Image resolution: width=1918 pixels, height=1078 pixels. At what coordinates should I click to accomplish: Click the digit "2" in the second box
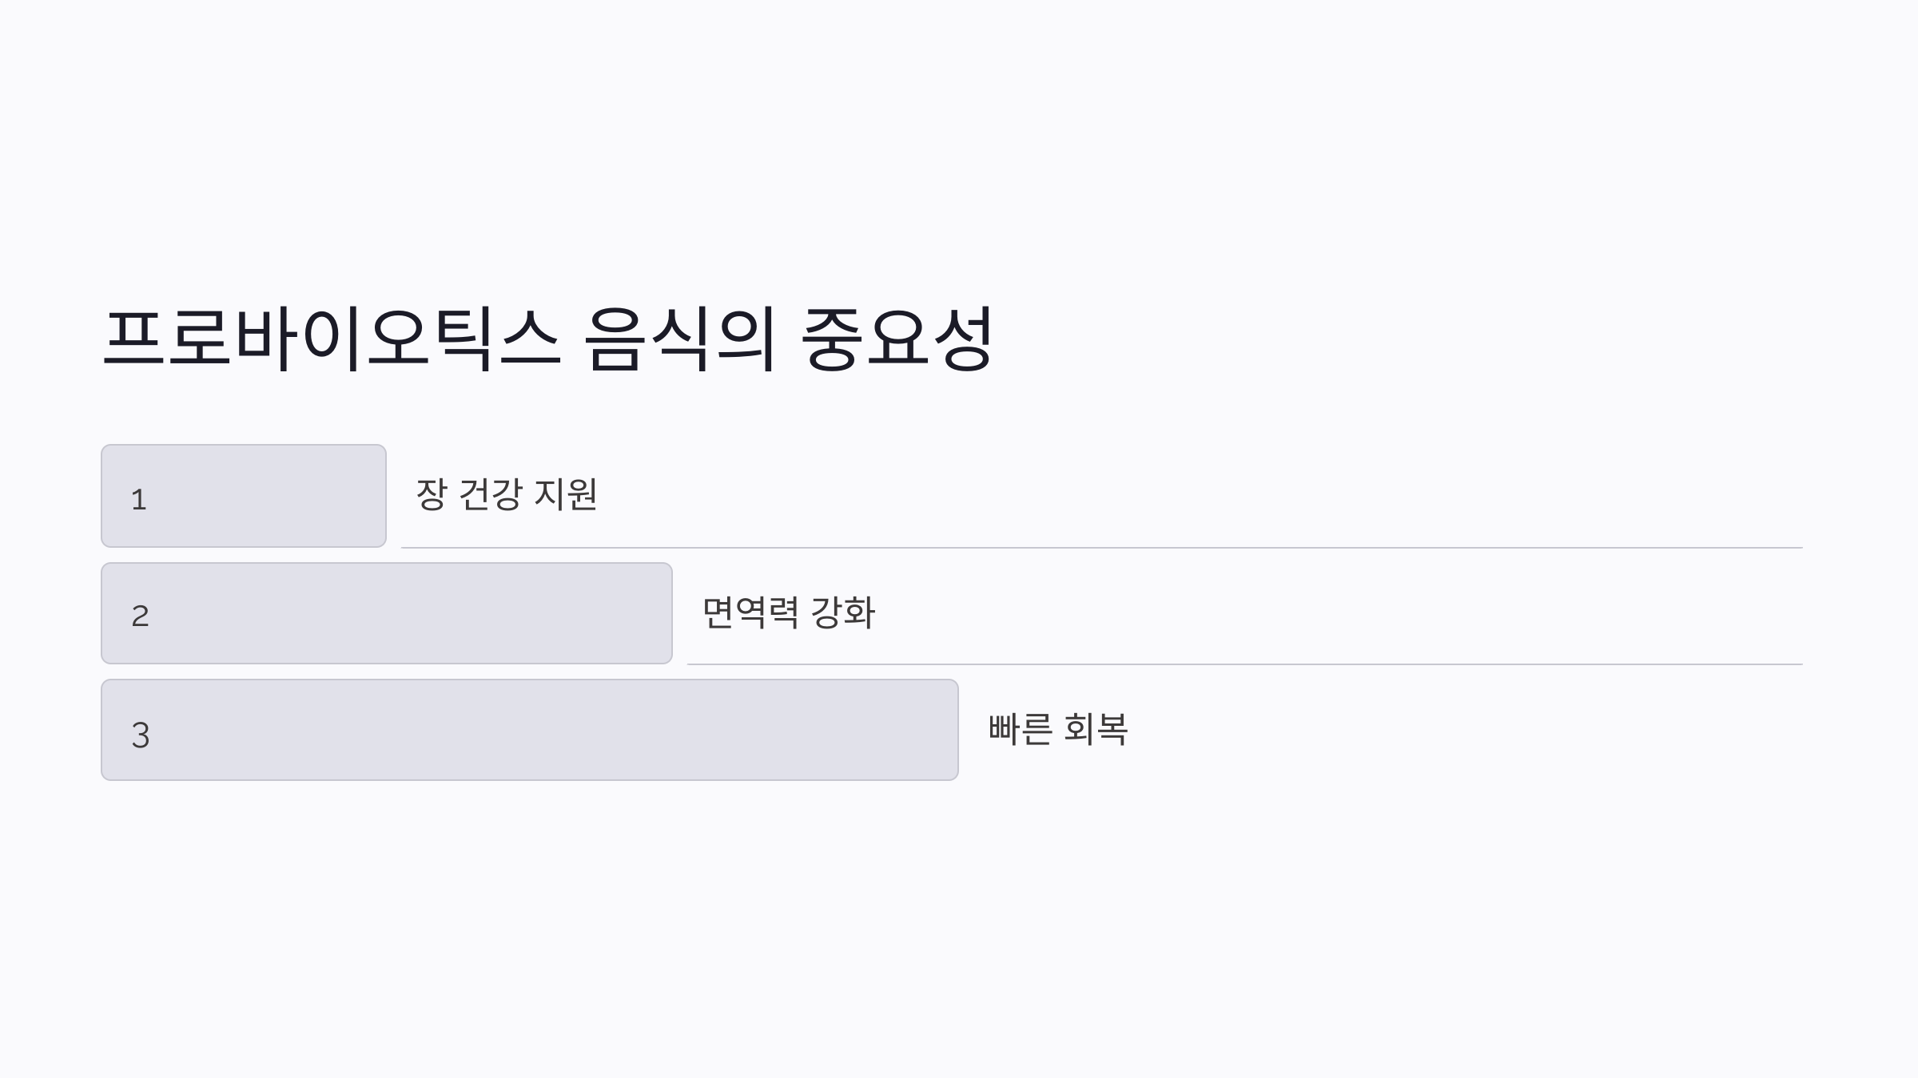pos(140,616)
